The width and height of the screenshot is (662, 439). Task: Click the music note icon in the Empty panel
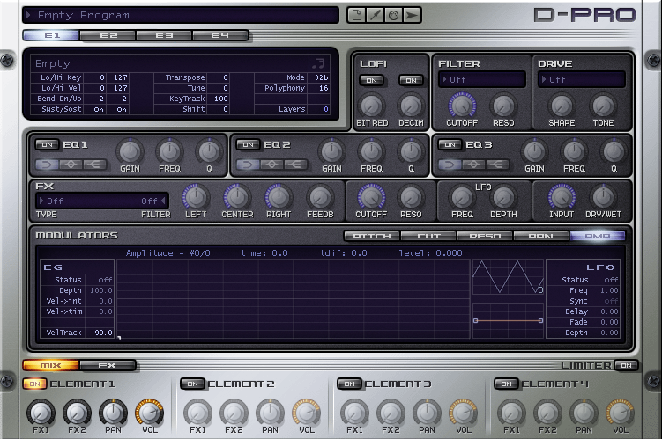tap(318, 63)
